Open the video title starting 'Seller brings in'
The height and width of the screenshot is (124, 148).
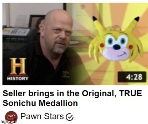point(72,98)
